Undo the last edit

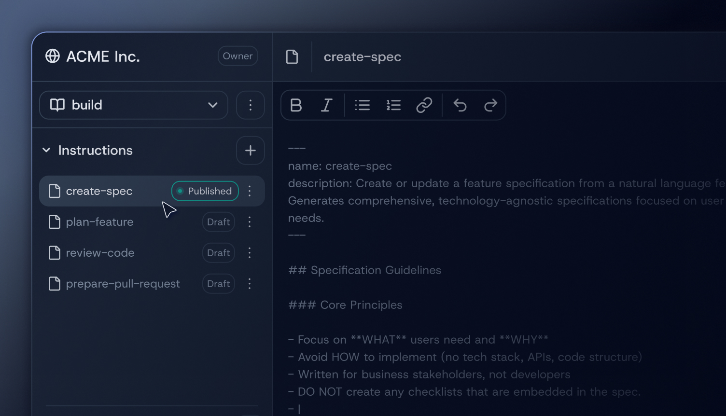point(460,105)
